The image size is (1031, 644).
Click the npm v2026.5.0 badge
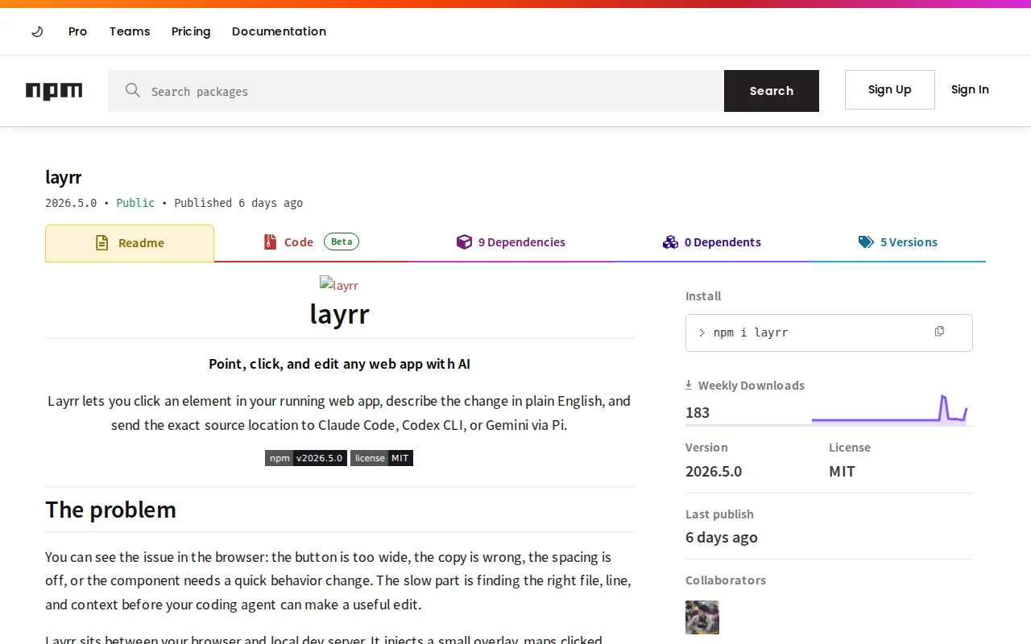coord(306,458)
